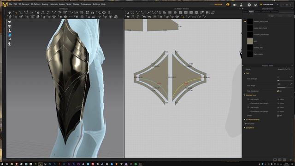Click the taskbar search icon

(7, 164)
